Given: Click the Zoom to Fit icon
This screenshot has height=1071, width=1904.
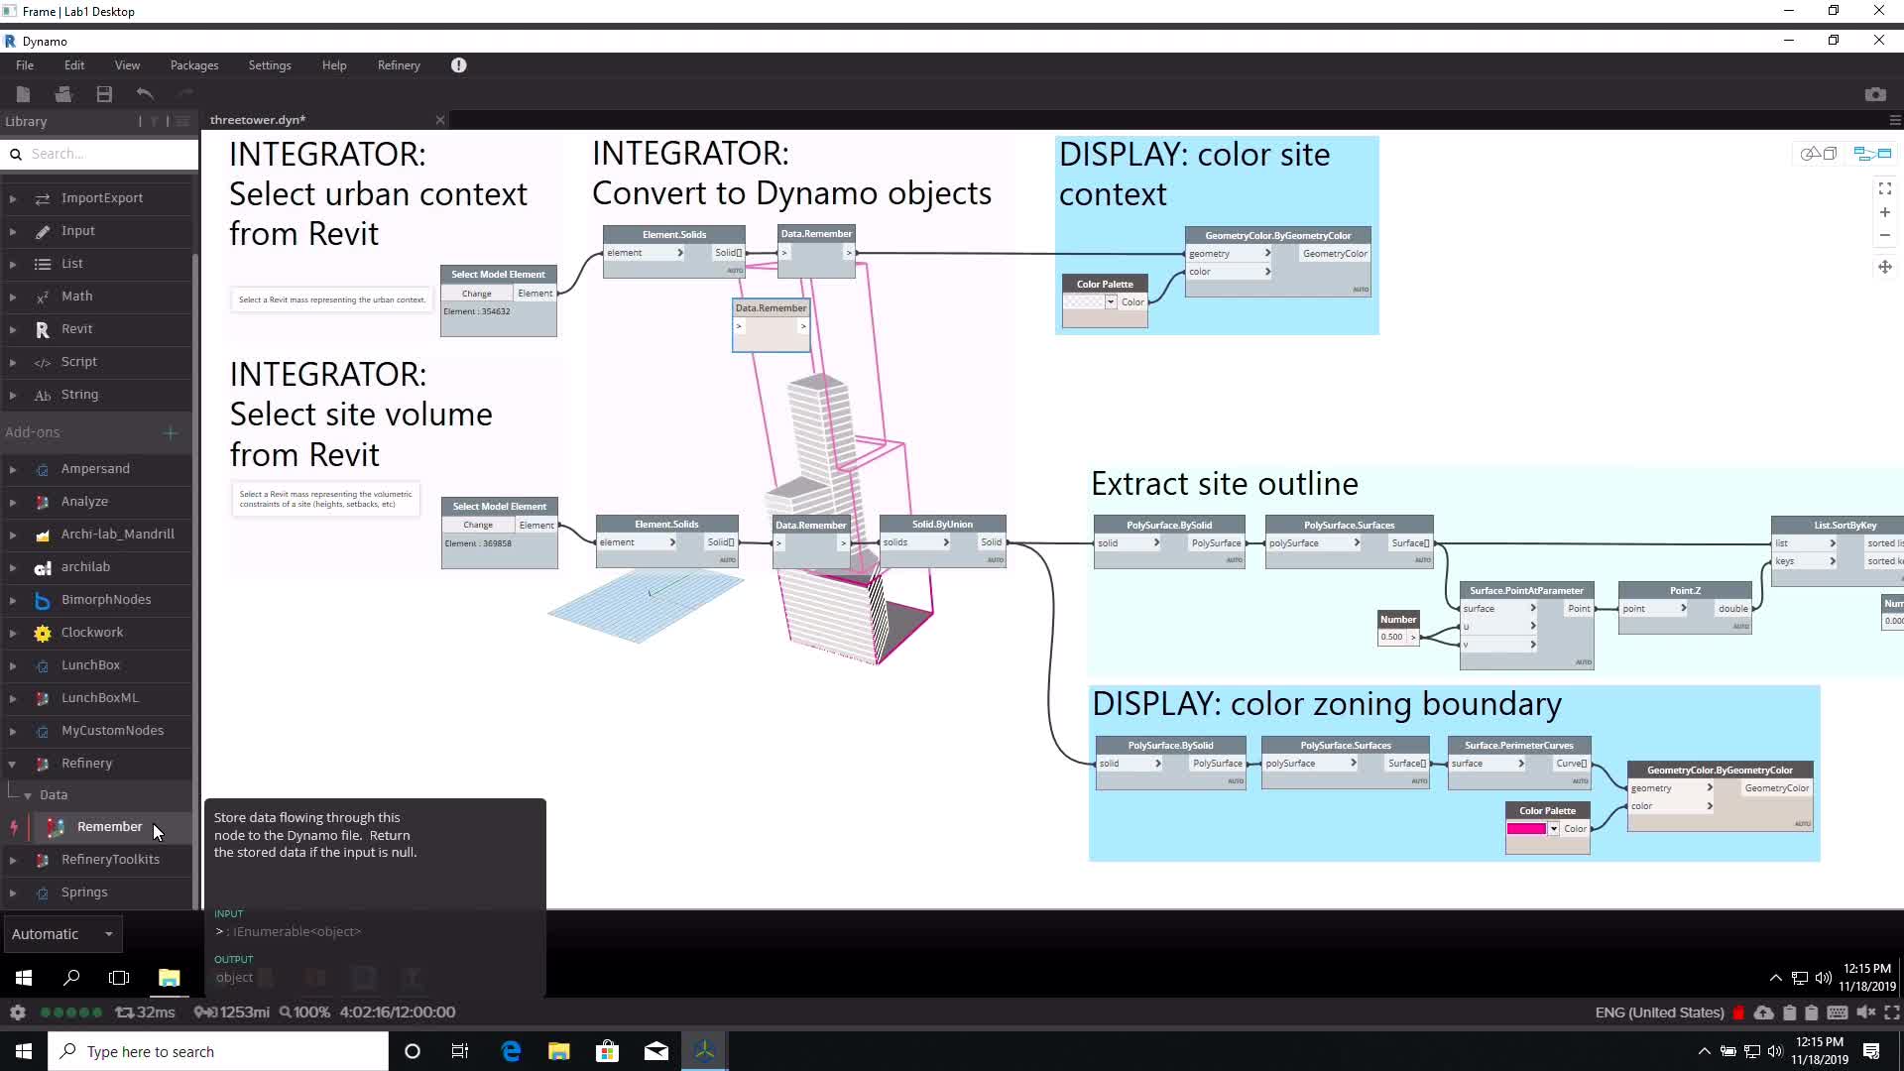Looking at the screenshot, I should (x=1884, y=188).
